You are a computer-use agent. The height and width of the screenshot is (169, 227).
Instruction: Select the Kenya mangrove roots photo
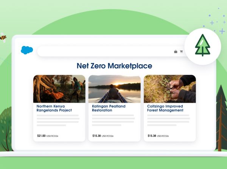click(59, 89)
